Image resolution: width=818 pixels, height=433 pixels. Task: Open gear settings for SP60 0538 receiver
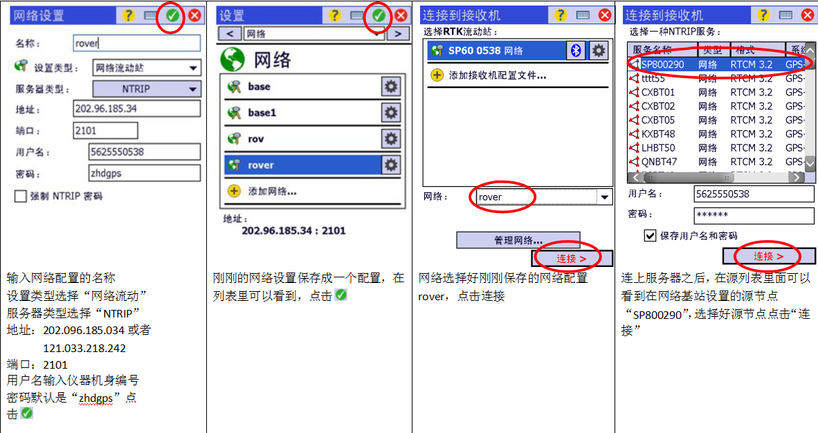pyautogui.click(x=599, y=50)
